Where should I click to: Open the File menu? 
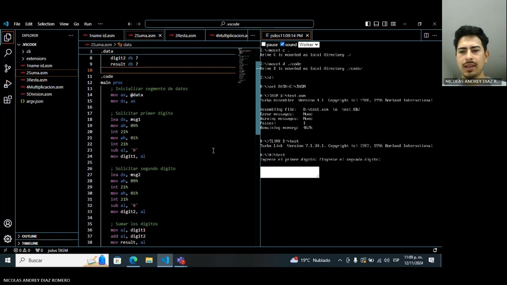pyautogui.click(x=17, y=24)
